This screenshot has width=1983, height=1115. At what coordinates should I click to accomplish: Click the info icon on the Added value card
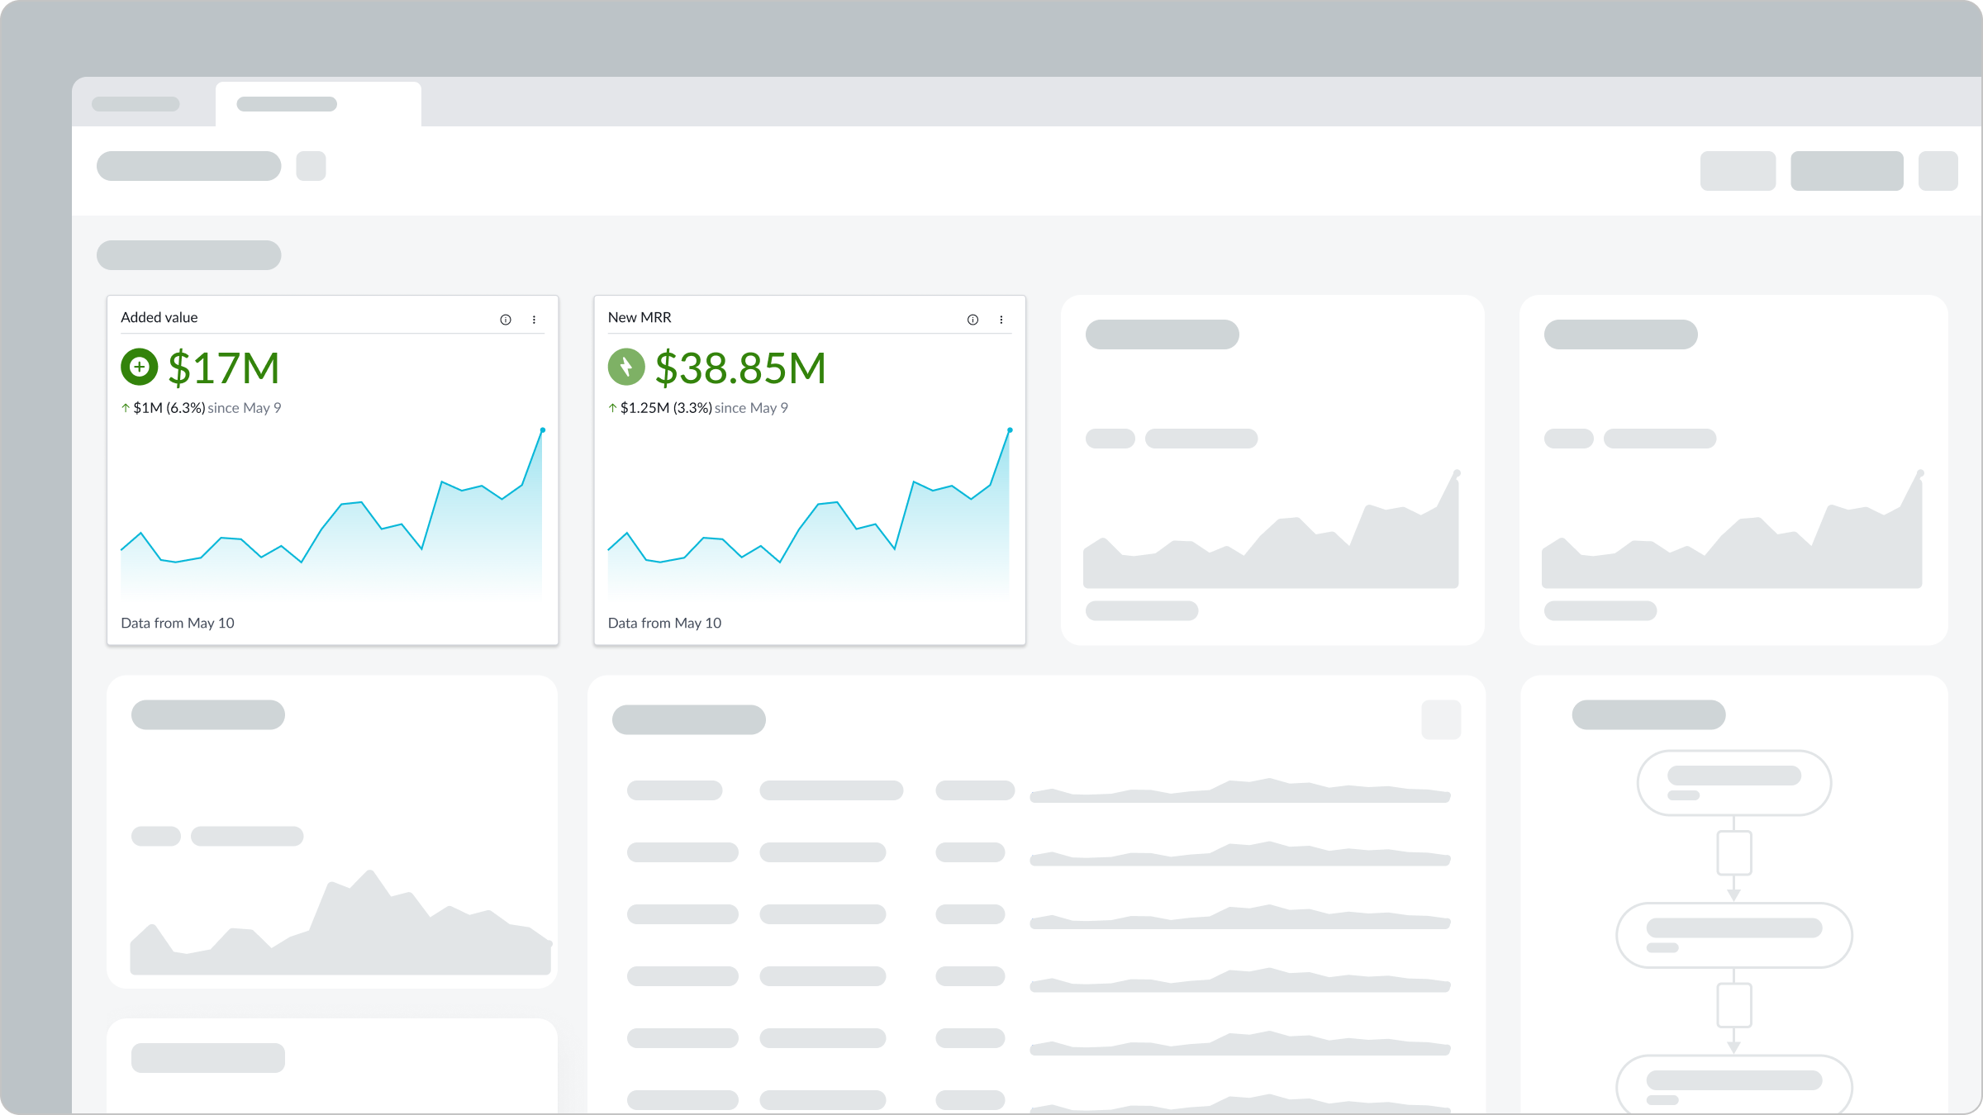click(x=506, y=319)
